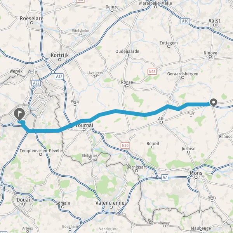Click the A10 motorway shield
This screenshot has height=233, width=233.
[x=185, y=21]
